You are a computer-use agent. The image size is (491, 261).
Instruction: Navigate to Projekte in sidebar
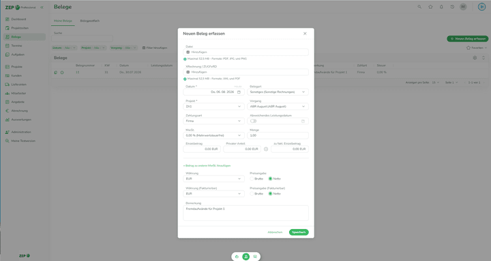[x=16, y=67]
